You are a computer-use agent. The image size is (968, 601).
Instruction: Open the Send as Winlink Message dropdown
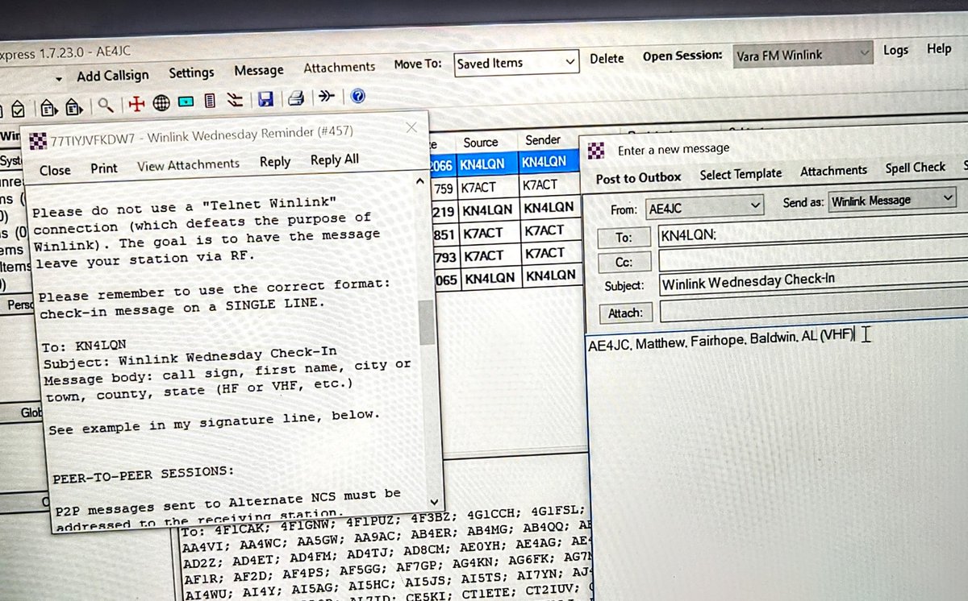[x=891, y=200]
